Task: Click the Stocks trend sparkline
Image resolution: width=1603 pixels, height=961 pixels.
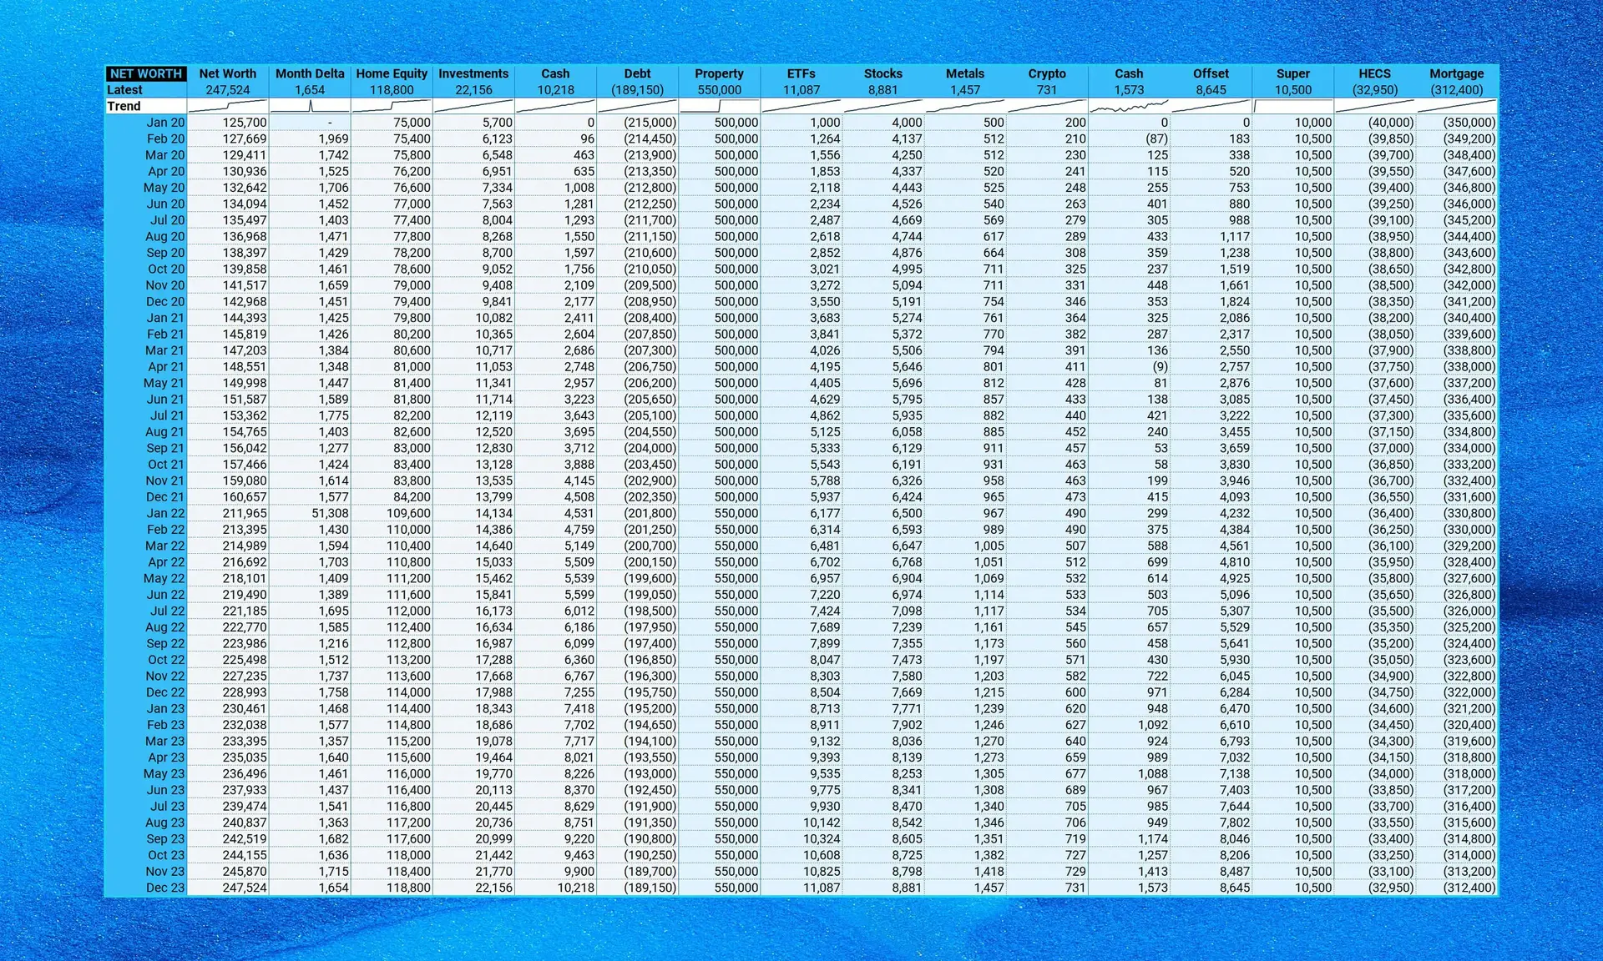Action: (x=882, y=106)
